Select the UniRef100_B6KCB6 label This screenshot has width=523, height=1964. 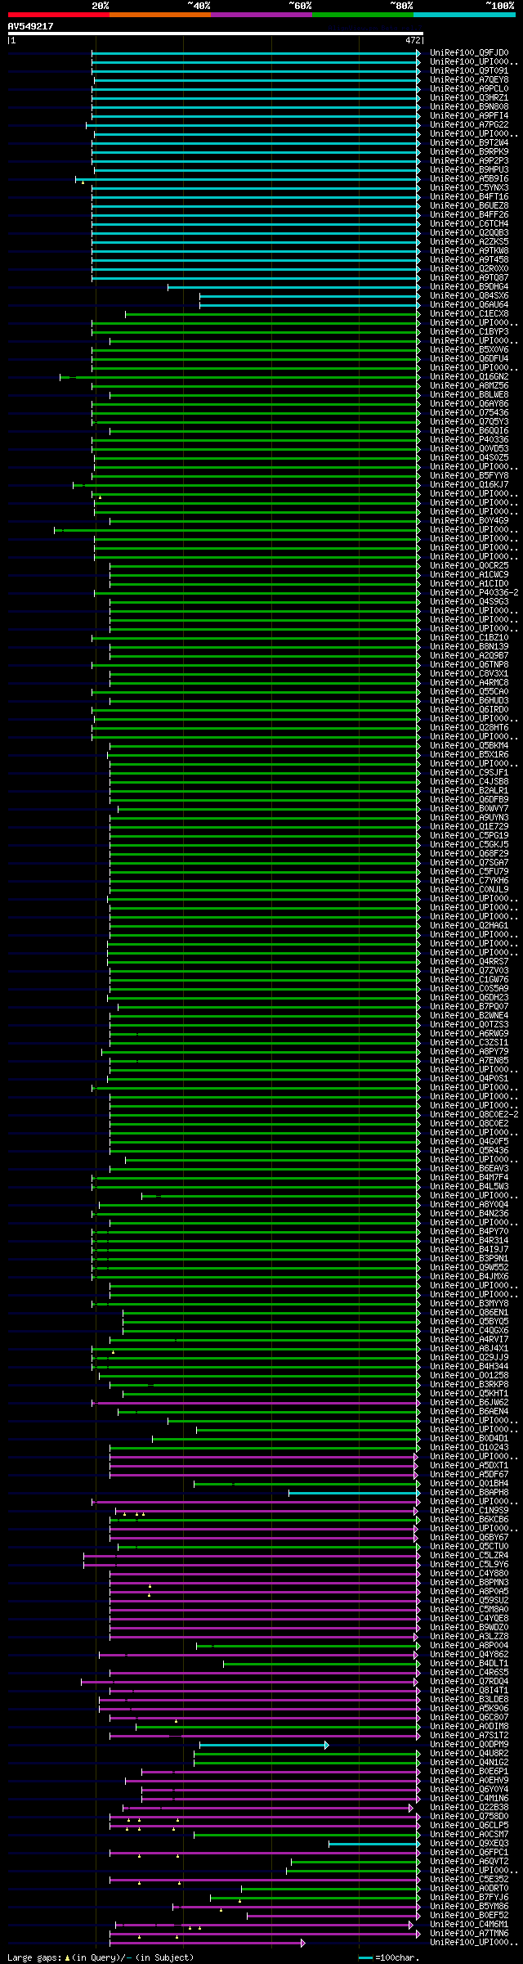(469, 1520)
